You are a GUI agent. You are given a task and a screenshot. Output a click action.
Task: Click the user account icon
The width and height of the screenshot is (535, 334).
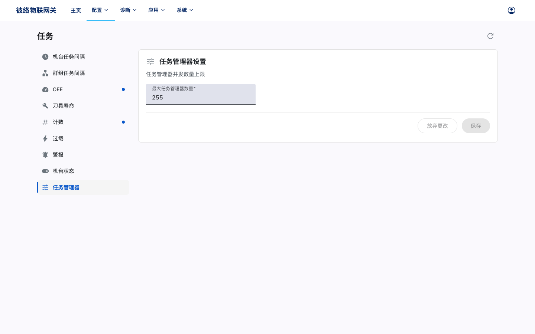click(511, 10)
